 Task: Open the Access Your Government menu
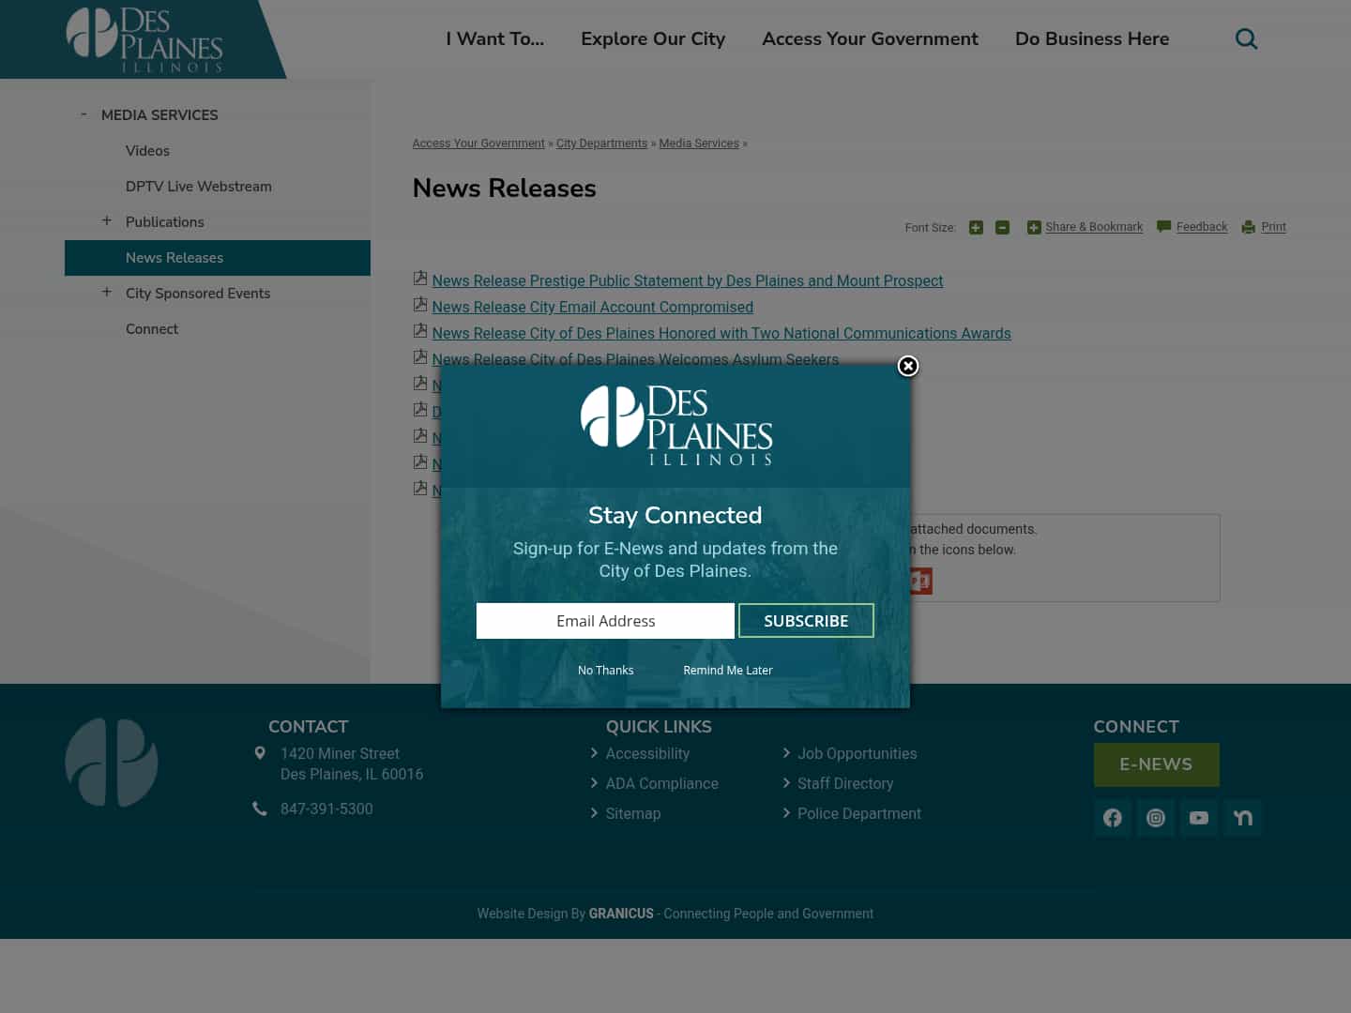click(x=870, y=38)
